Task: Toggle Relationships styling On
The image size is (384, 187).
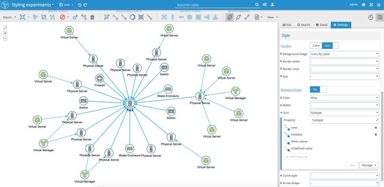Action: (x=315, y=90)
